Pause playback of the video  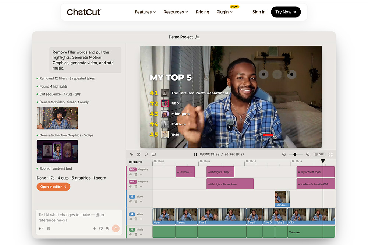pyautogui.click(x=195, y=155)
